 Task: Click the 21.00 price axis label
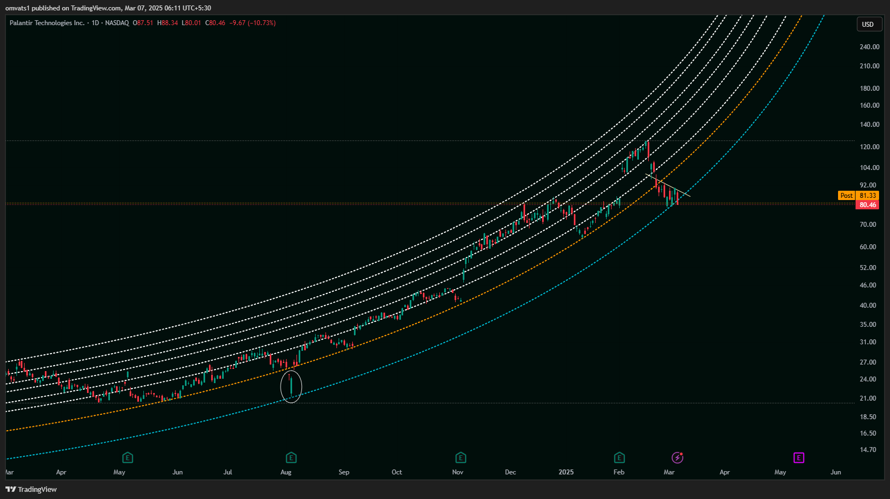pos(868,398)
